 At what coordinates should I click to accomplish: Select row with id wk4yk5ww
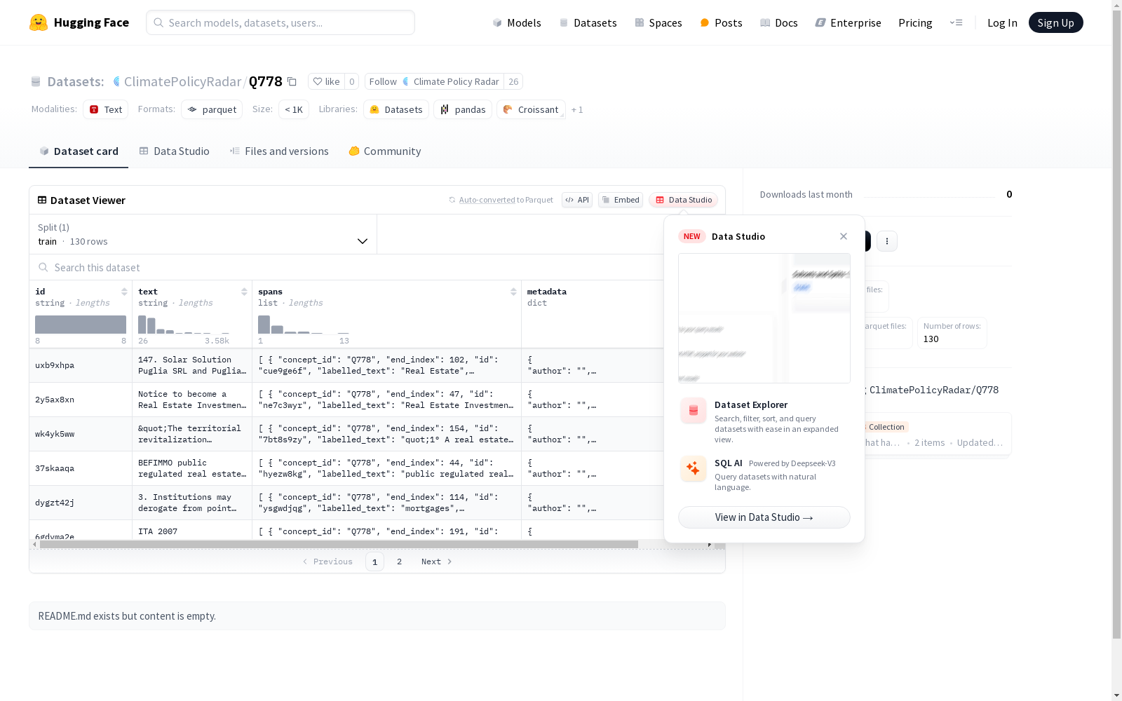click(347, 434)
